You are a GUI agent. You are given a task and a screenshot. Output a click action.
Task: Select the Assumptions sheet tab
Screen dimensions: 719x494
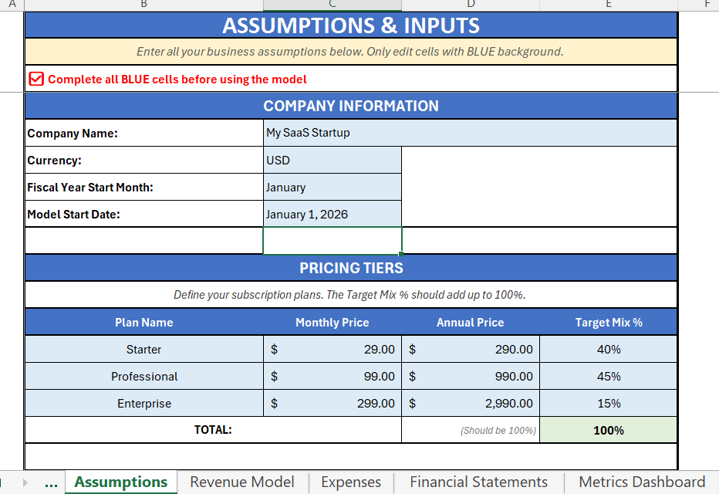121,482
